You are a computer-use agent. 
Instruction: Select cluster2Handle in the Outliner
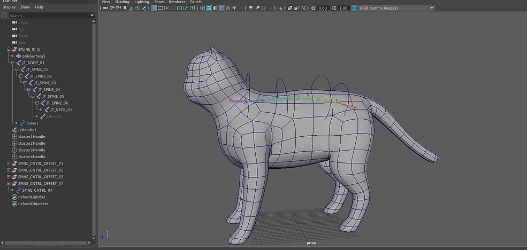(x=32, y=143)
